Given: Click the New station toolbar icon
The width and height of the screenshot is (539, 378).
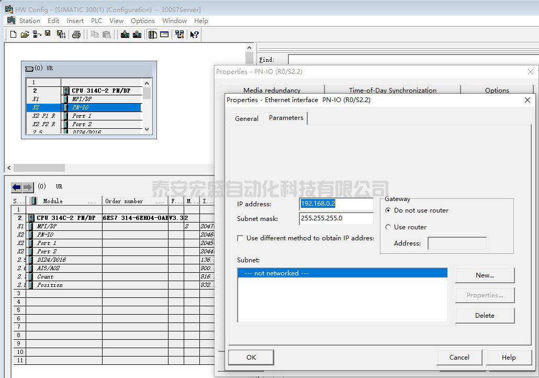Looking at the screenshot, I should point(14,35).
